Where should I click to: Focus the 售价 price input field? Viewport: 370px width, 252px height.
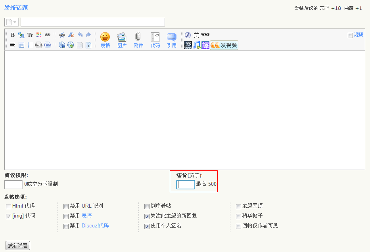click(x=186, y=185)
